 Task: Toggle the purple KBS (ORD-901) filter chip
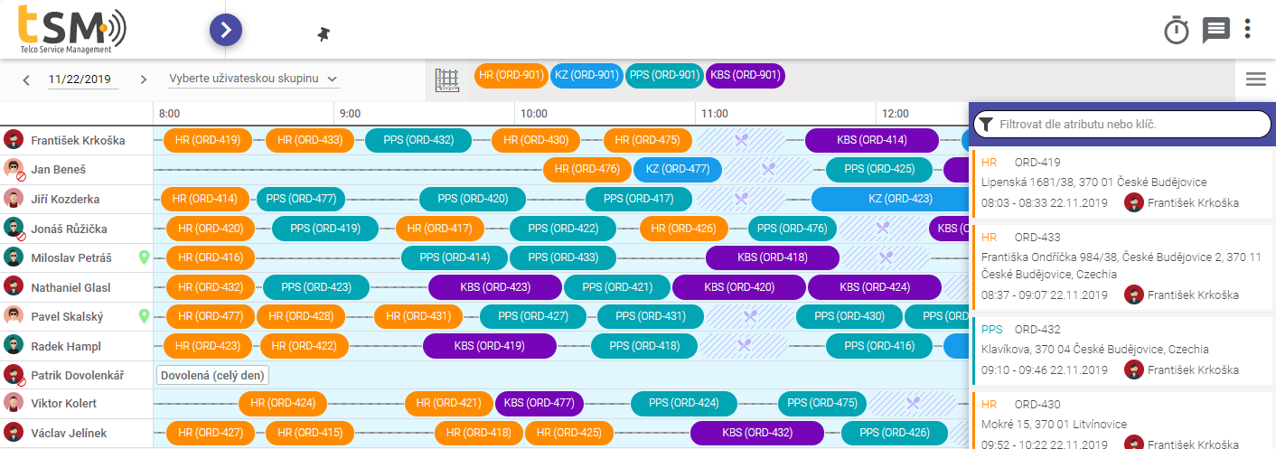coord(746,76)
